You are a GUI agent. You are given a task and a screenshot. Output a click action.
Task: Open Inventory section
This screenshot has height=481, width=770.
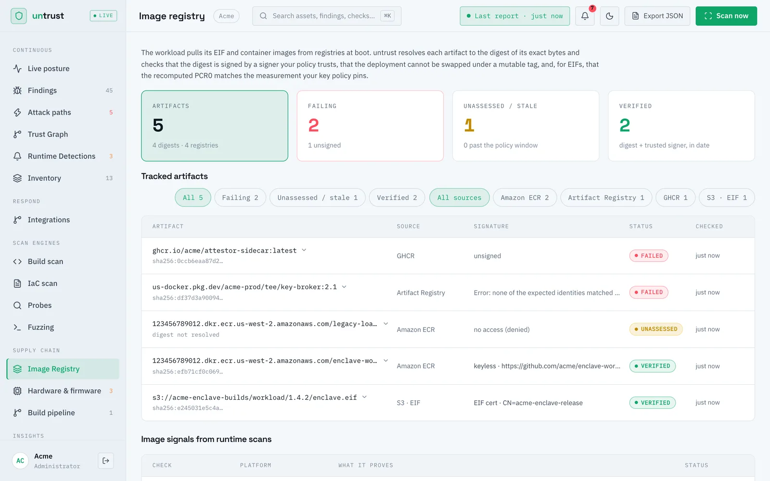coord(63,178)
